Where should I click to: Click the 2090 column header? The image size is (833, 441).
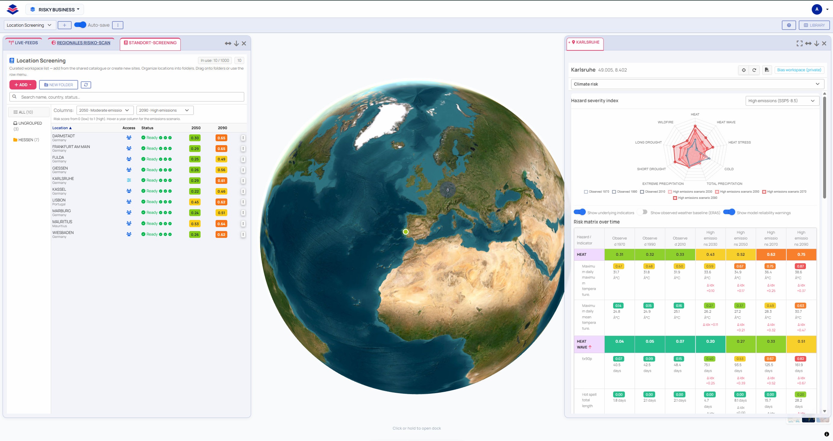(x=222, y=128)
